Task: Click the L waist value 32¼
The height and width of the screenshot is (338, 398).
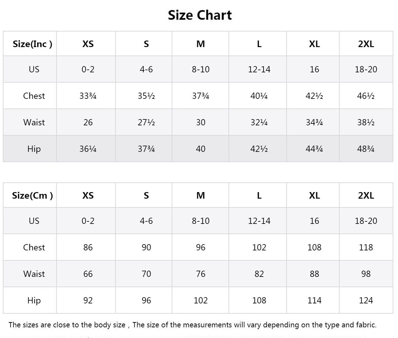Action: (x=259, y=122)
